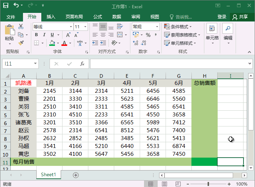Toggle italic formatting

[x=44, y=35]
